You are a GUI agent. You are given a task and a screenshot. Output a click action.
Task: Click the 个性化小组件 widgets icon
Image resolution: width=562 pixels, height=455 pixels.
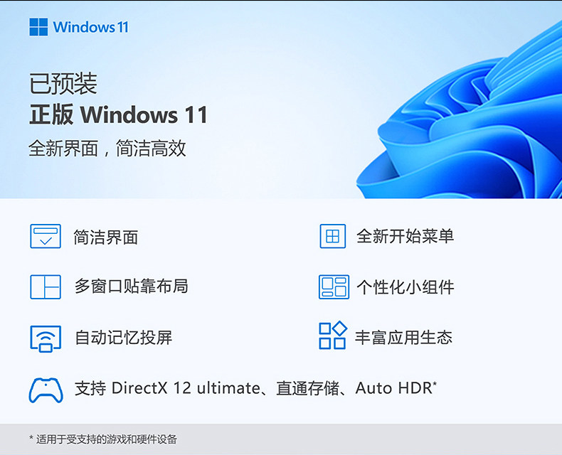tap(334, 287)
